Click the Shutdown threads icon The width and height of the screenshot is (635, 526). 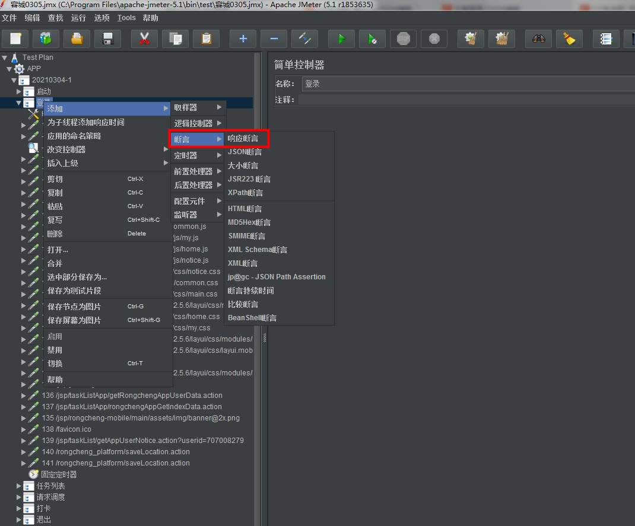434,39
